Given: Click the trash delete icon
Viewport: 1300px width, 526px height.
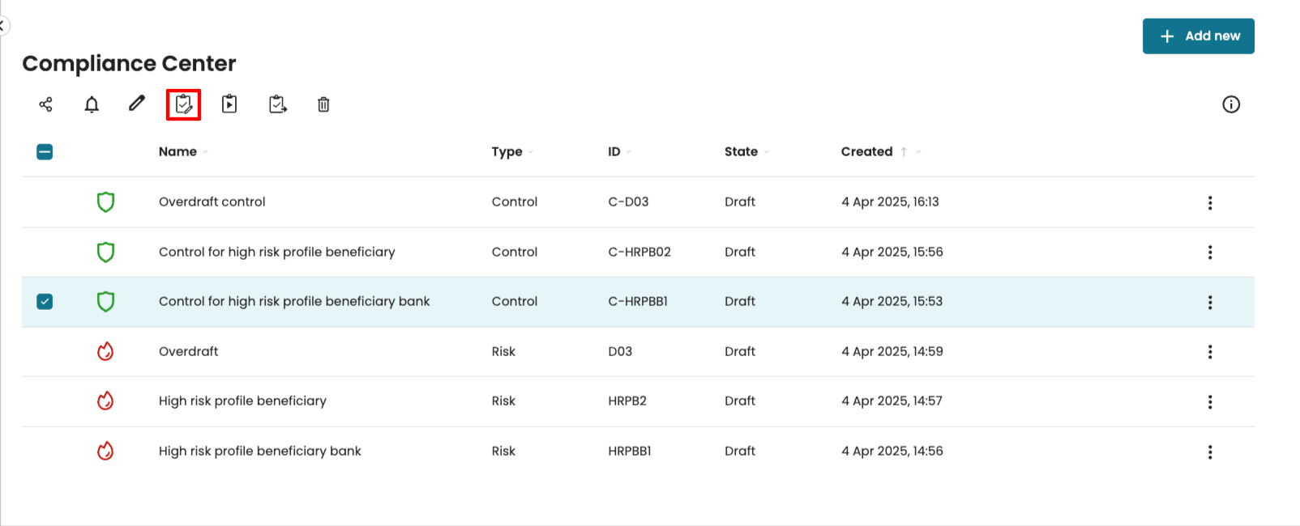Looking at the screenshot, I should coord(323,104).
